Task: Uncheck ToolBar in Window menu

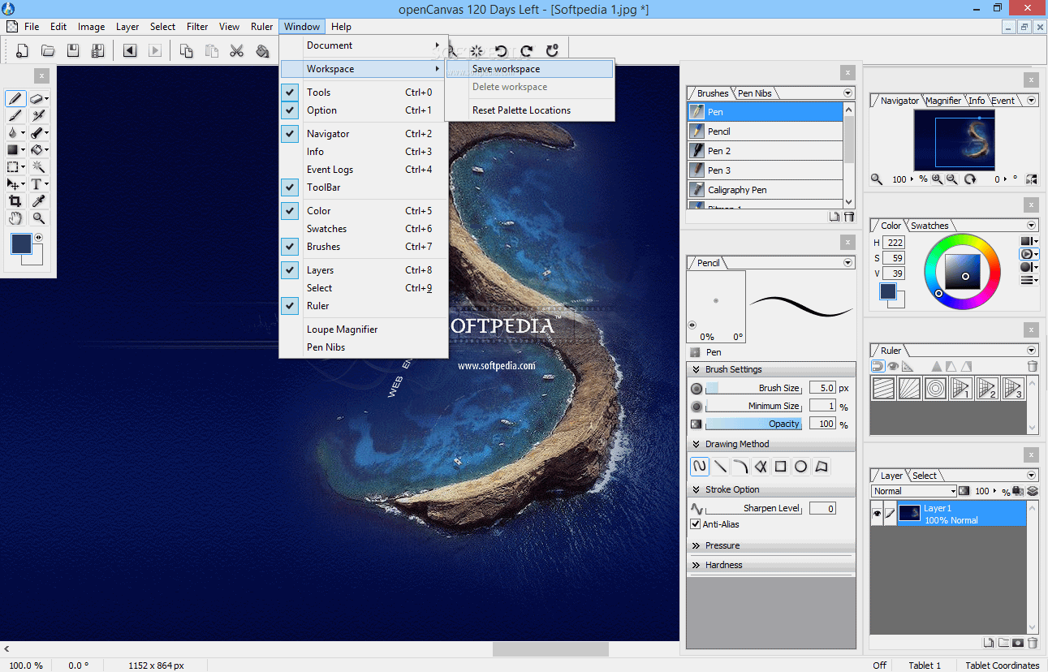Action: click(x=291, y=187)
